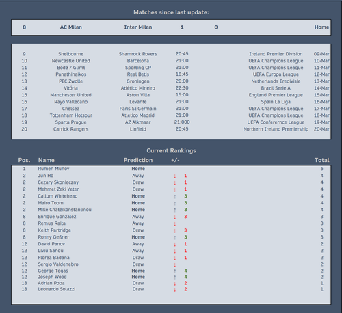Click Leonardo Solazzi in rankings

(57, 289)
